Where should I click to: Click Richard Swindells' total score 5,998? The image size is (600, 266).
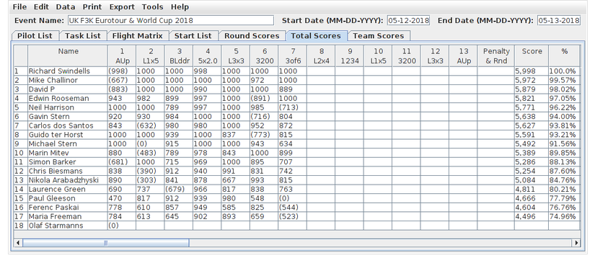coord(531,71)
